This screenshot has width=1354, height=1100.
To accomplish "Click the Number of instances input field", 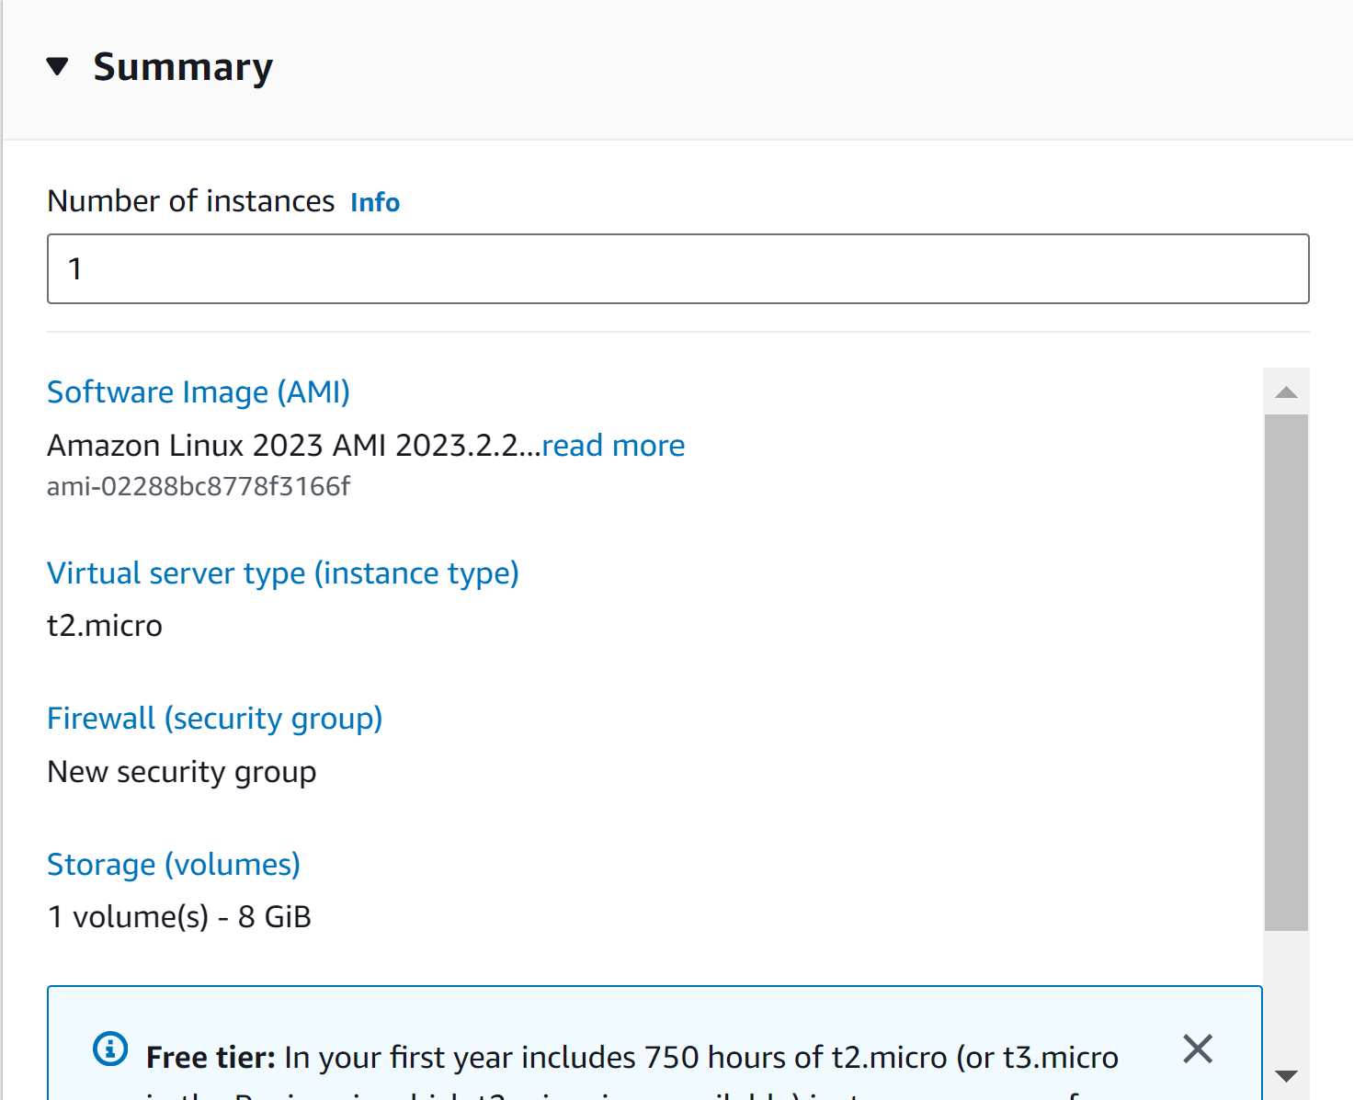I will [678, 268].
